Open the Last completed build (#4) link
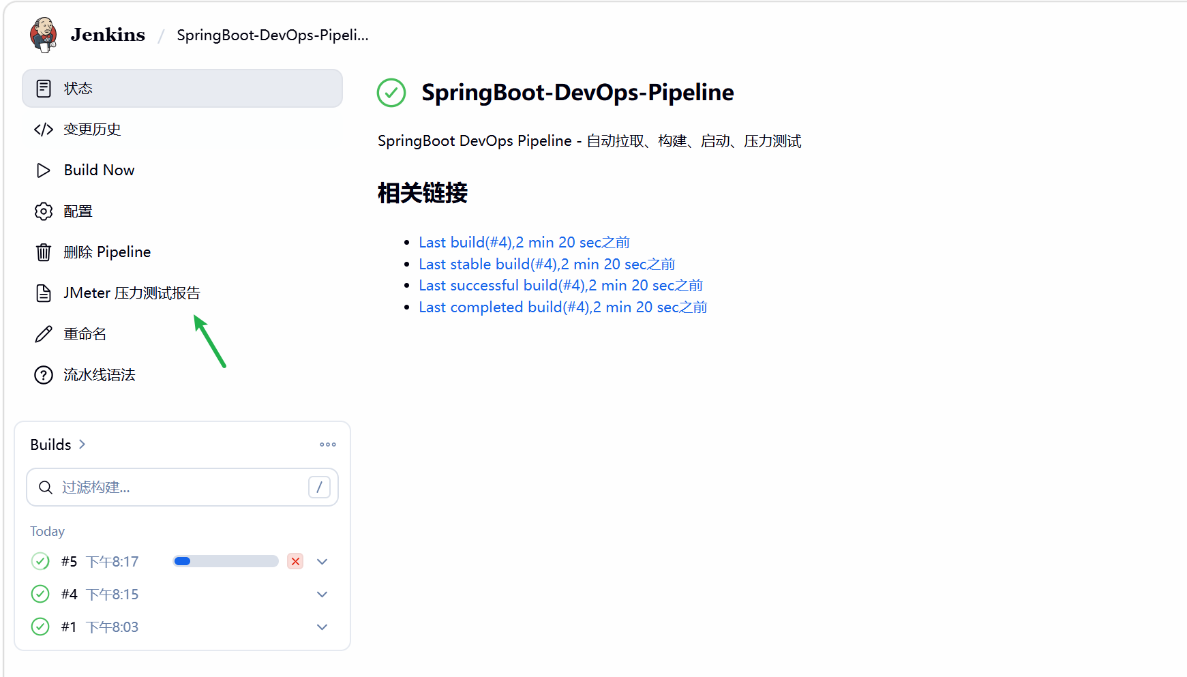Image resolution: width=1187 pixels, height=677 pixels. [x=563, y=307]
